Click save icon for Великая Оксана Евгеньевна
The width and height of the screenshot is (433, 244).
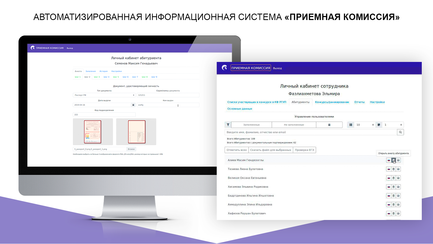click(398, 178)
